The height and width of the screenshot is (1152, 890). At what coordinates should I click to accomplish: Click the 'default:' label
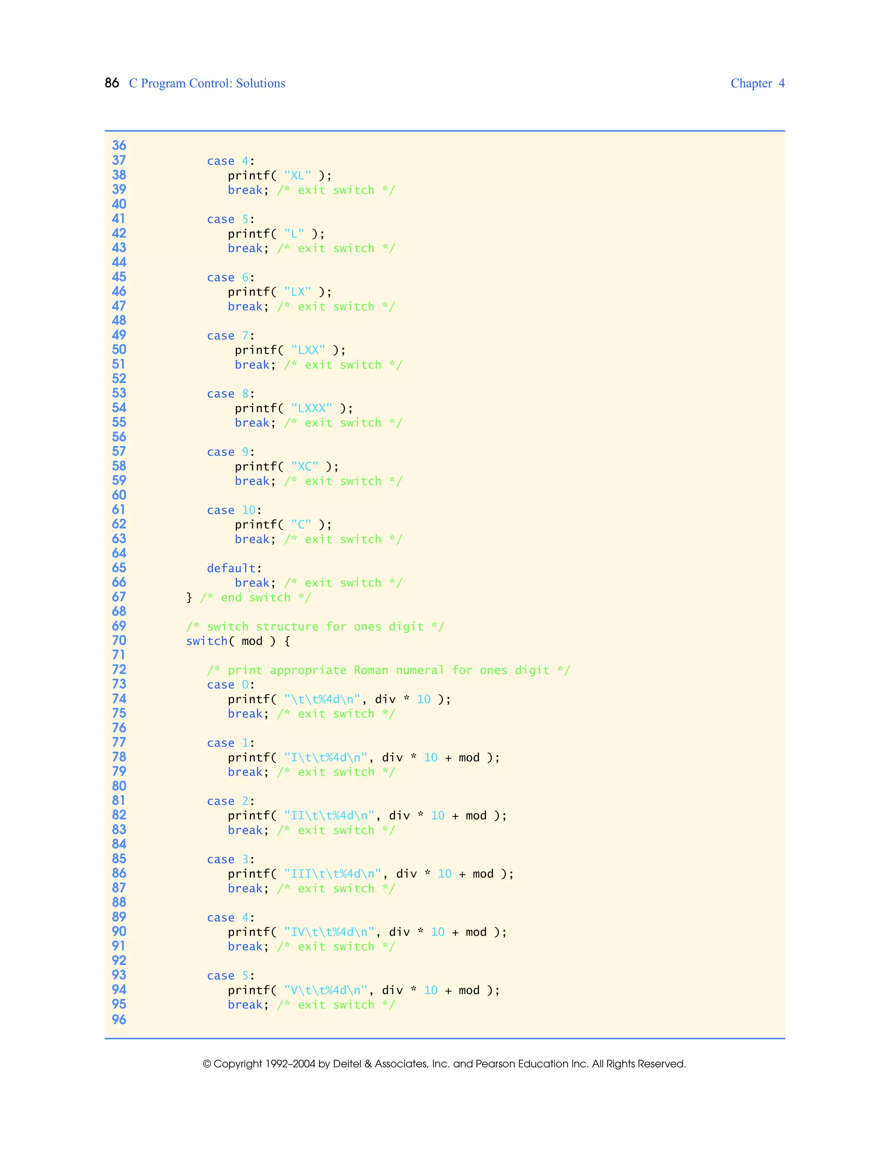point(234,568)
